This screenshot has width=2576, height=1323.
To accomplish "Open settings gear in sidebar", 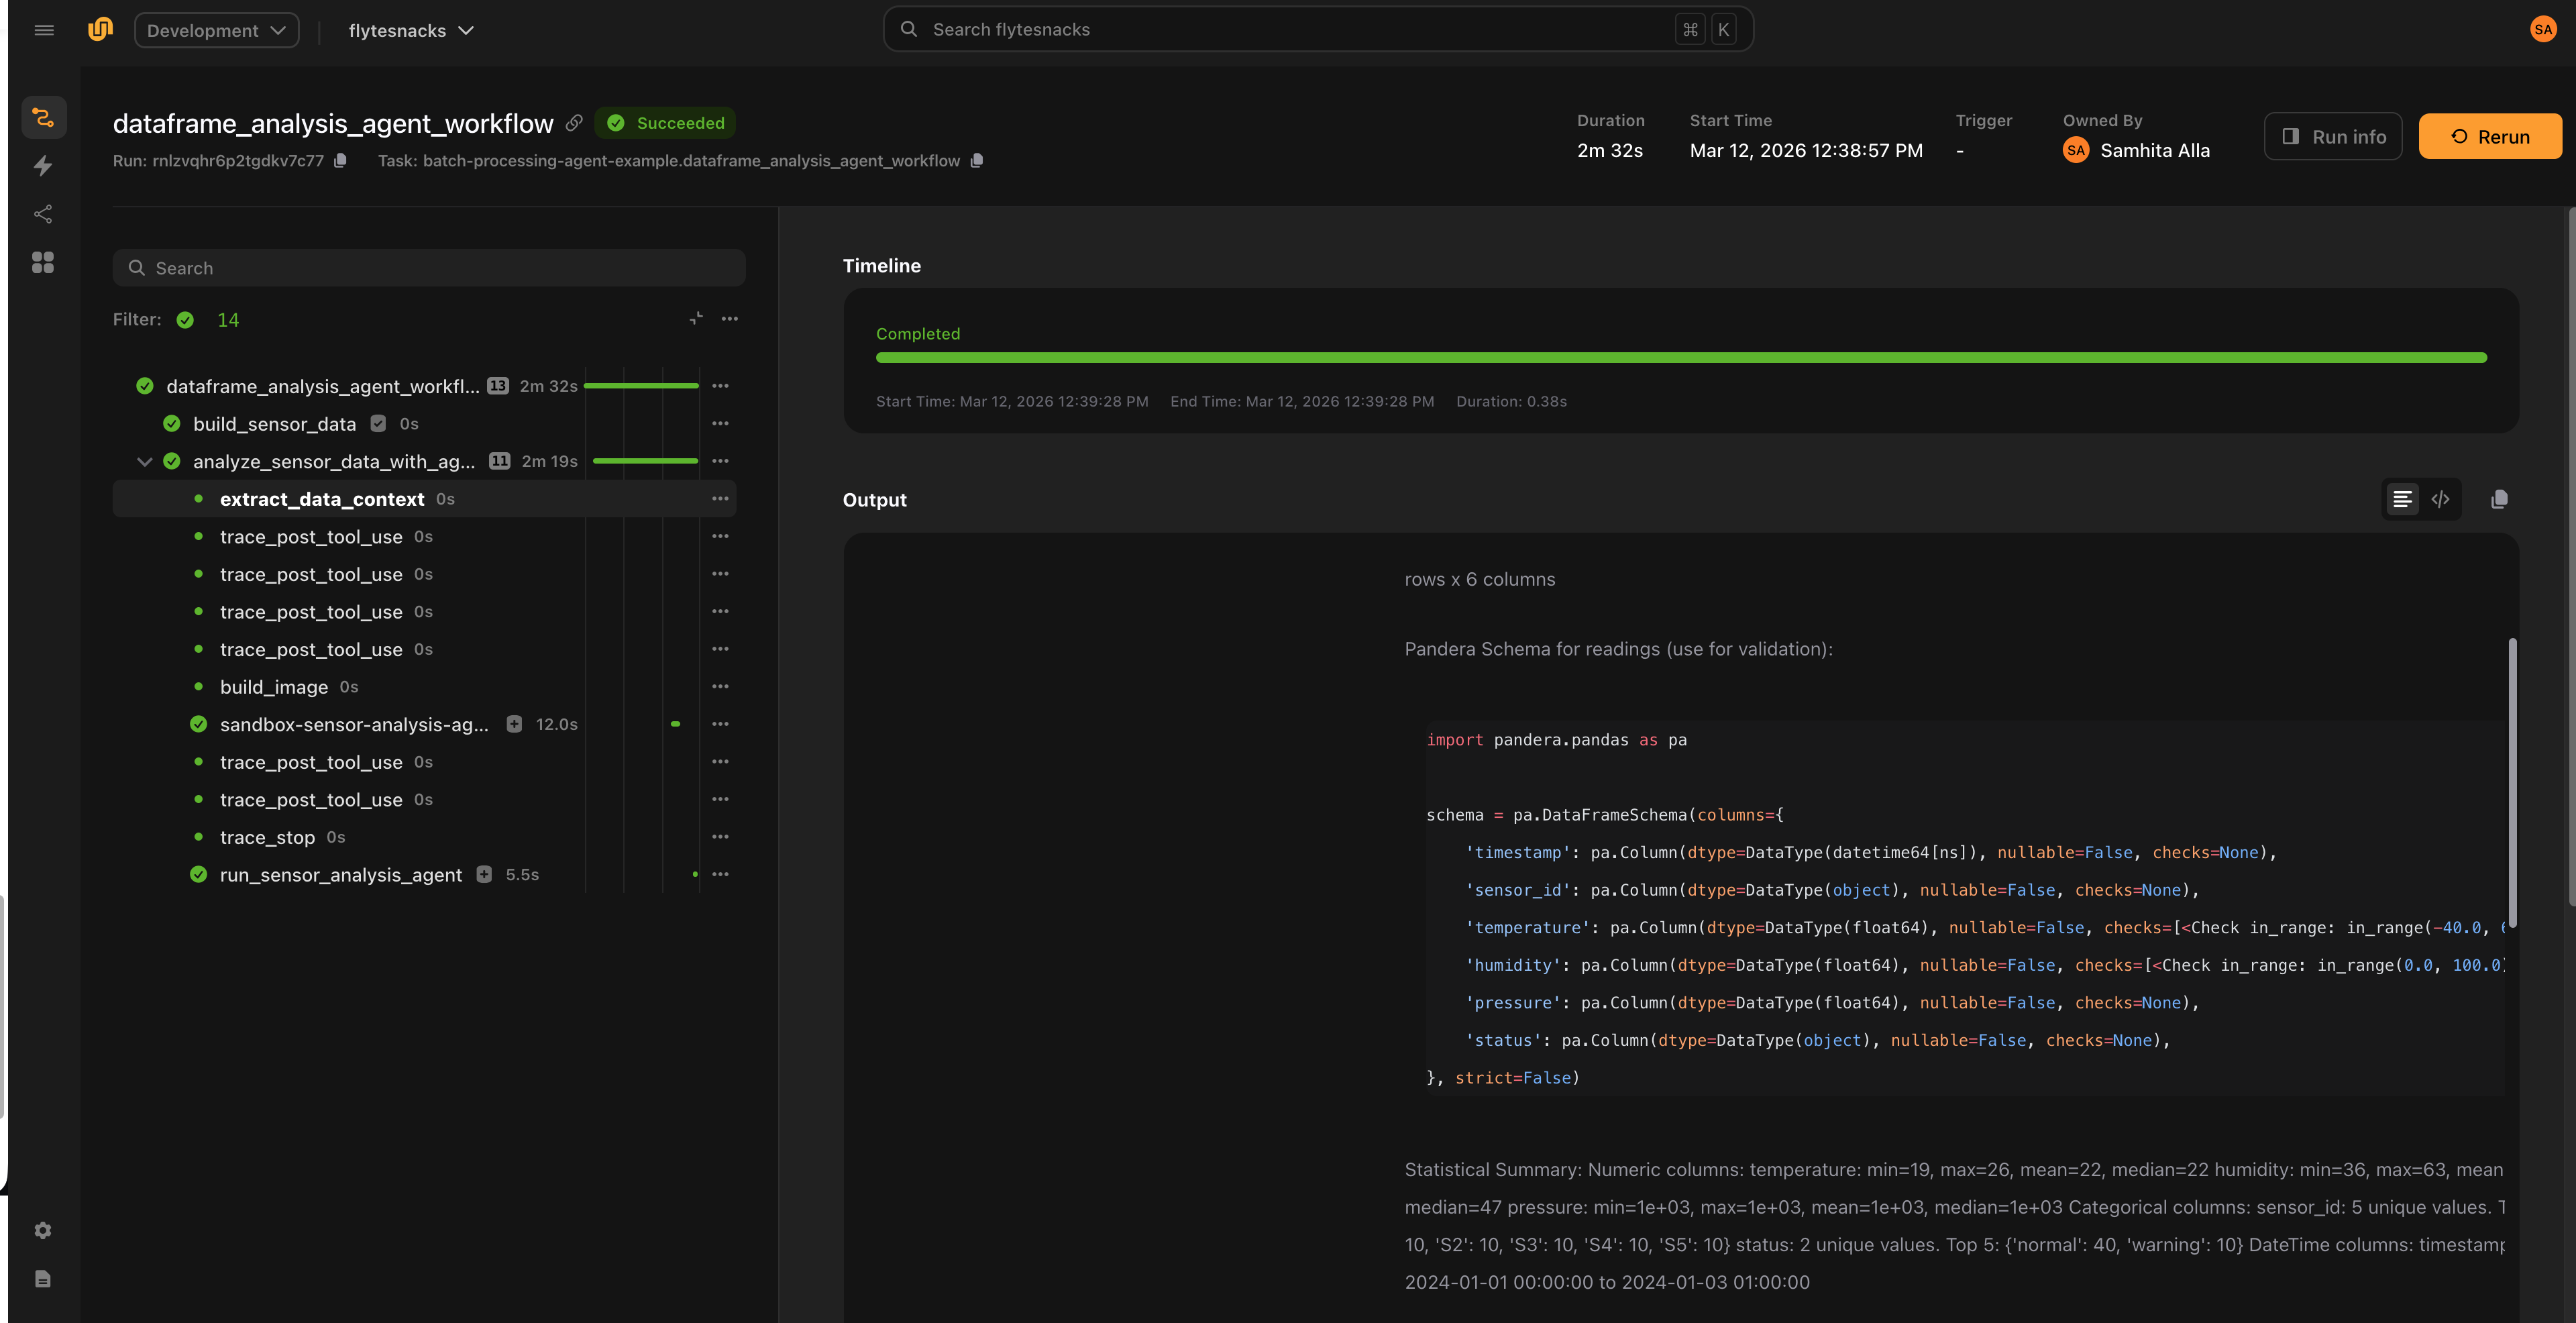I will [43, 1231].
